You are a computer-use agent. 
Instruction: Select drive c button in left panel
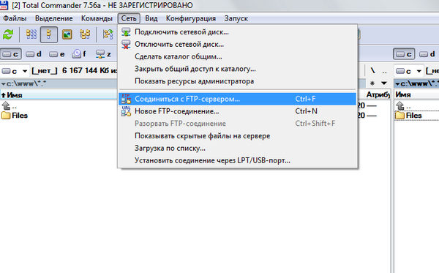coord(11,54)
